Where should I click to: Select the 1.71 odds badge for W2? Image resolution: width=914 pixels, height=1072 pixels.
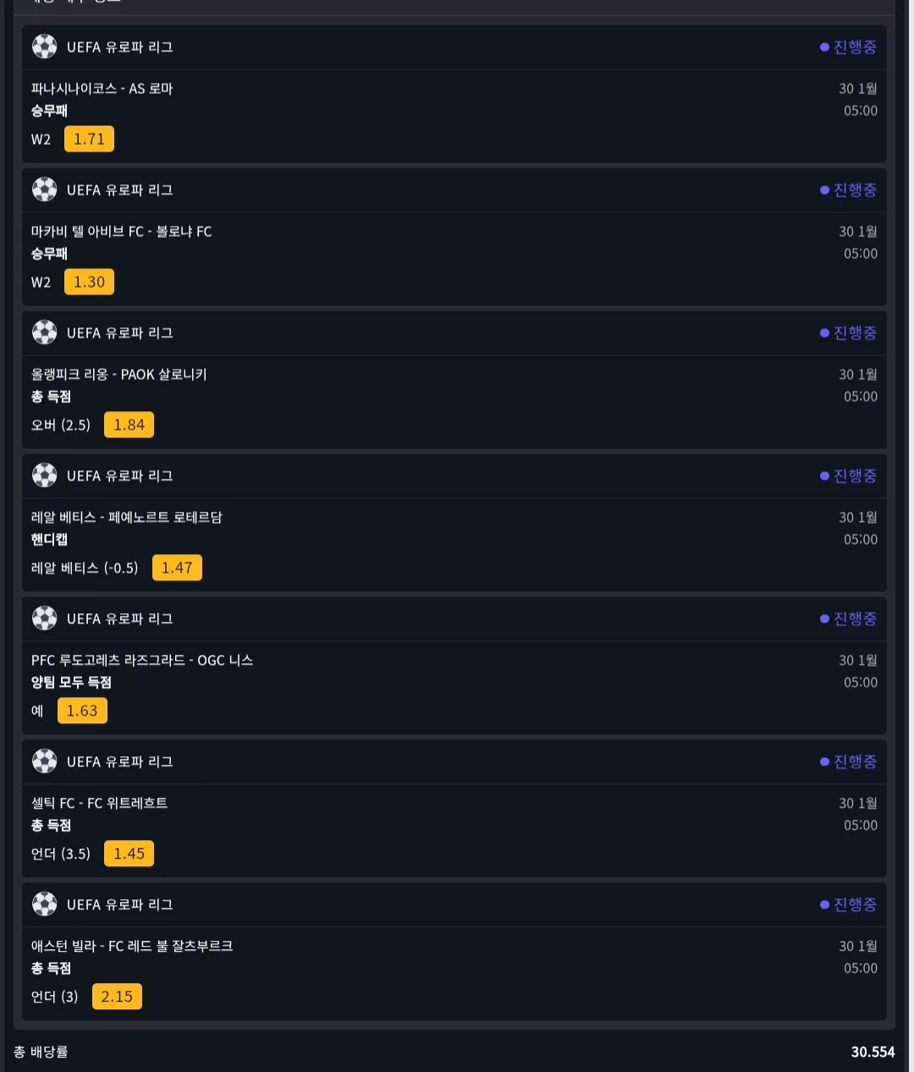(x=89, y=139)
